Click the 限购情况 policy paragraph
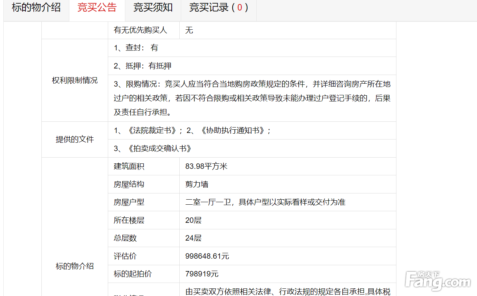Viewport: 477px width, 296px height. point(252,98)
